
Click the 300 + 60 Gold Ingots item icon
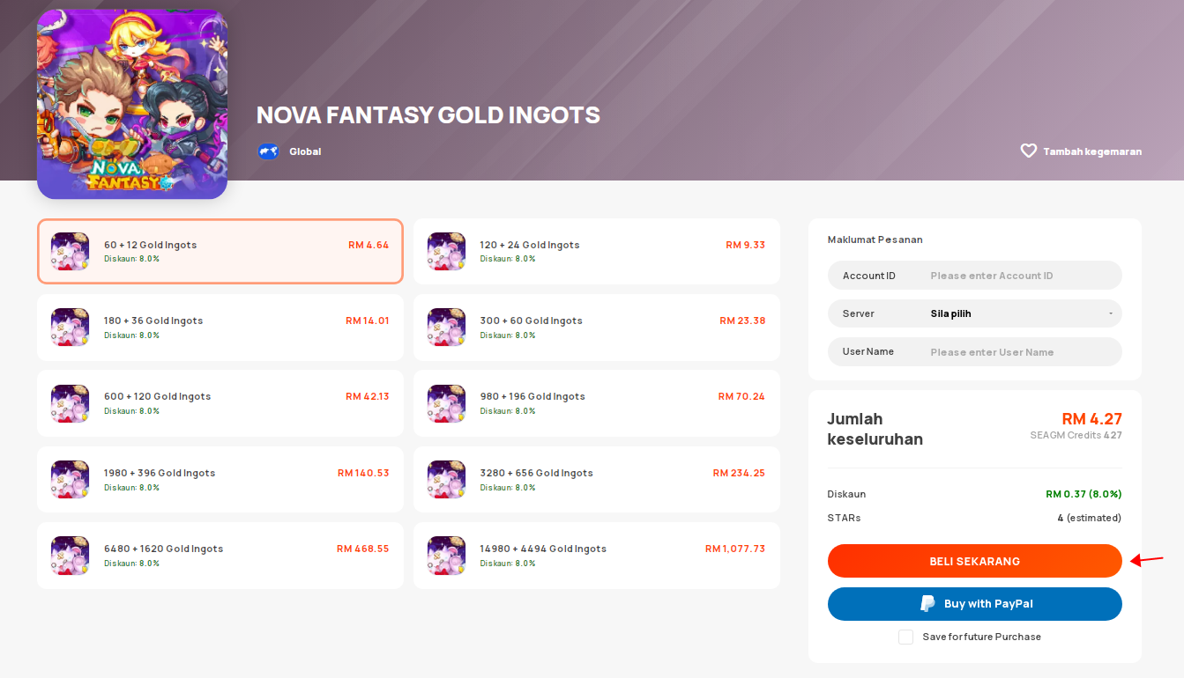446,327
